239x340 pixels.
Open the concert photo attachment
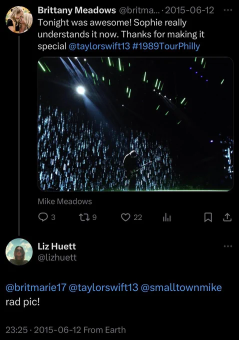point(135,124)
